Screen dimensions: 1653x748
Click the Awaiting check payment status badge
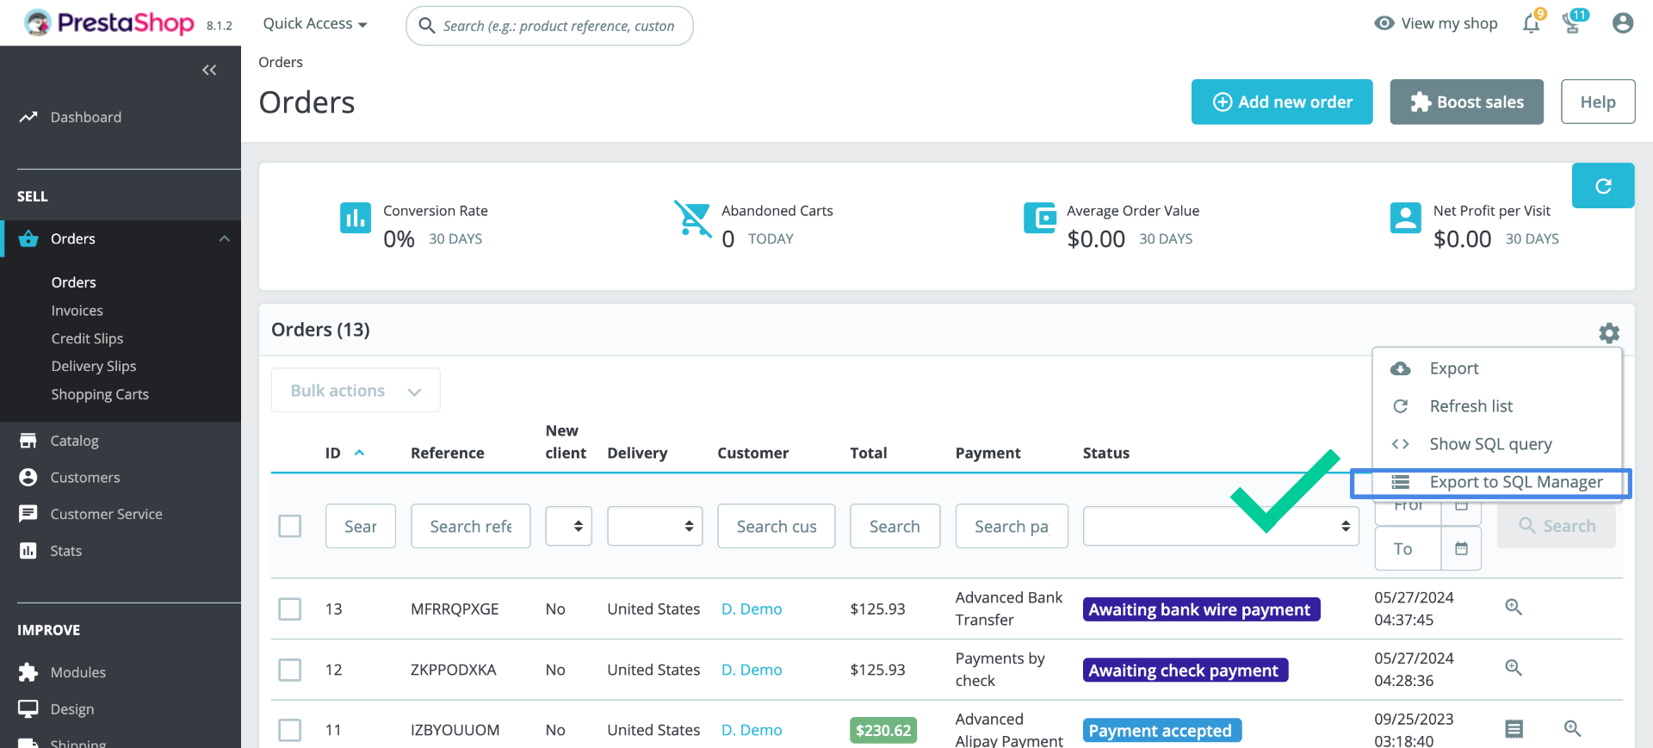click(x=1184, y=671)
